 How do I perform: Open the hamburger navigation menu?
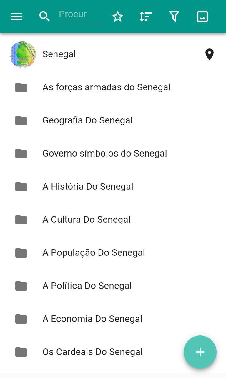(16, 17)
